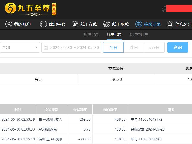
Task: Select 昨日 date filter
Action: coord(134,47)
